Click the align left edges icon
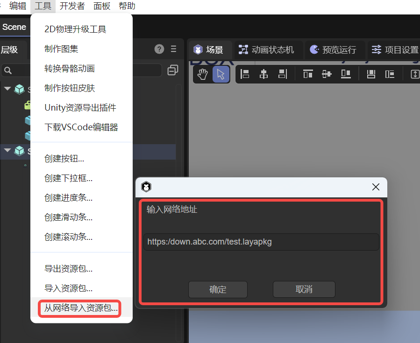This screenshot has width=420, height=343. point(245,74)
